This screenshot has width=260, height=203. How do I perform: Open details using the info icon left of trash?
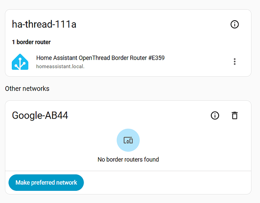coord(215,116)
